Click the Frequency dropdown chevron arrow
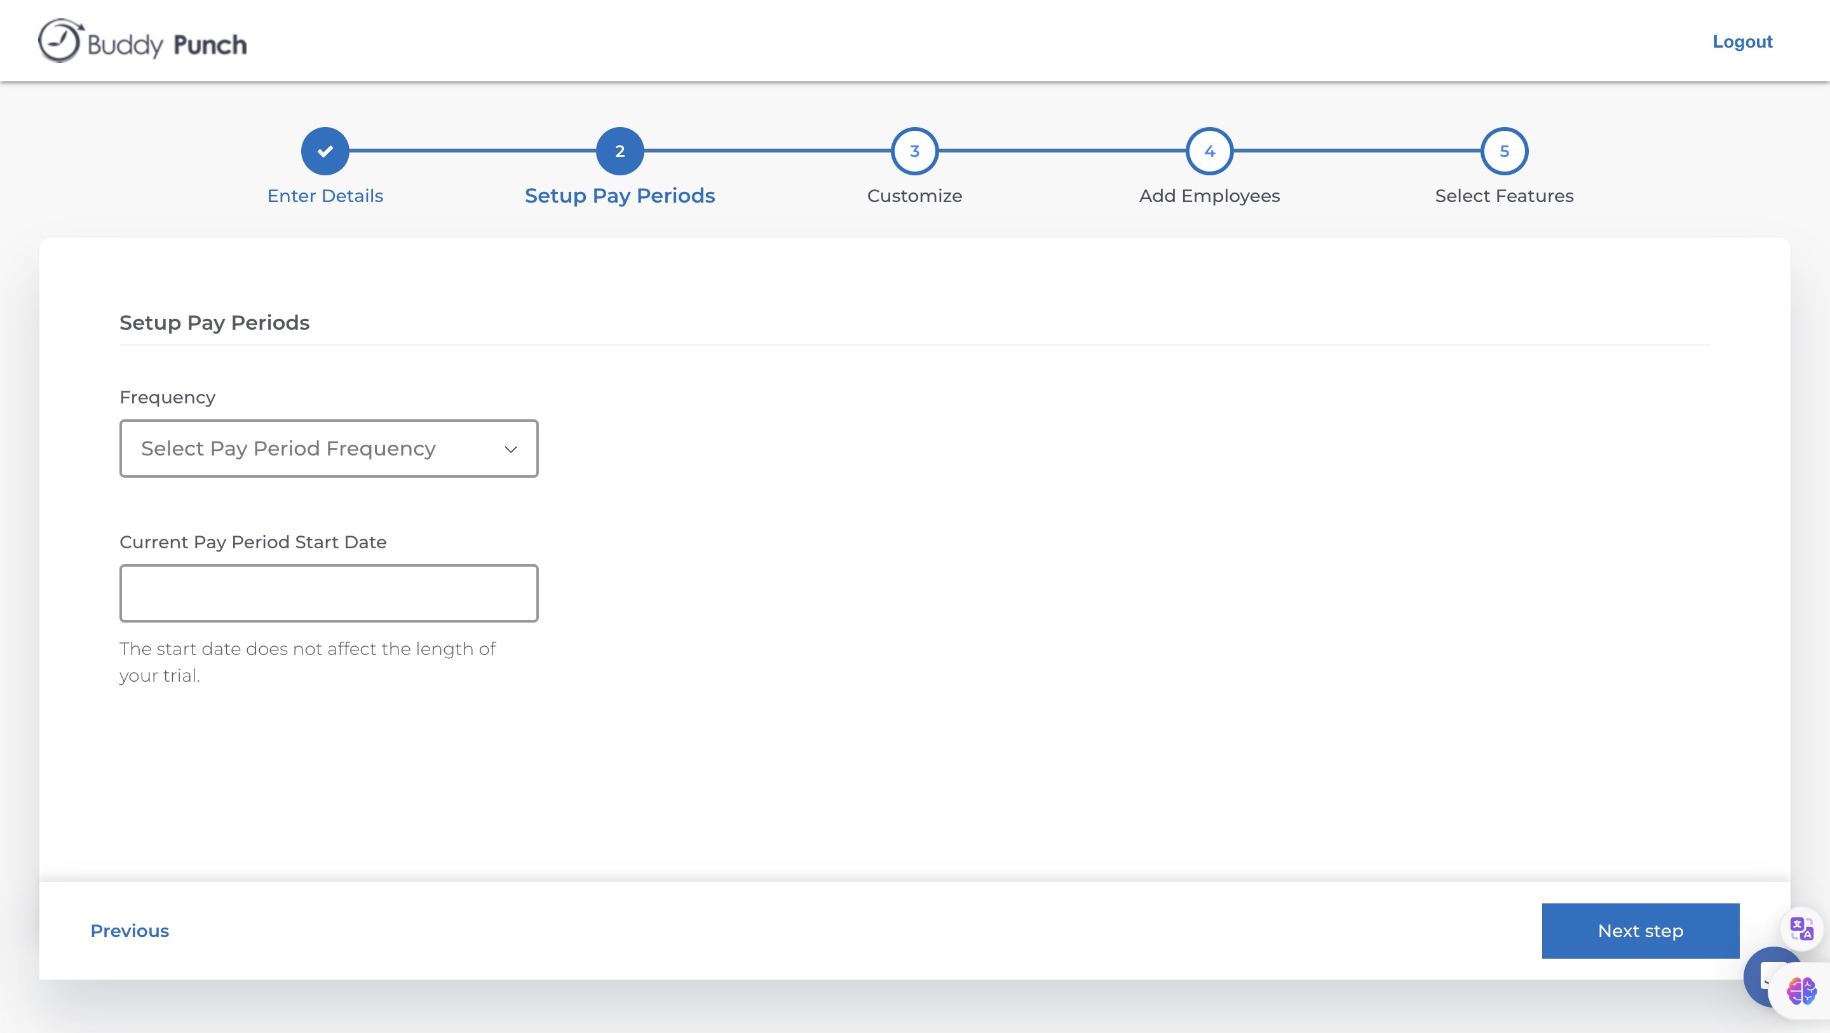Viewport: 1830px width, 1033px height. pyautogui.click(x=510, y=450)
